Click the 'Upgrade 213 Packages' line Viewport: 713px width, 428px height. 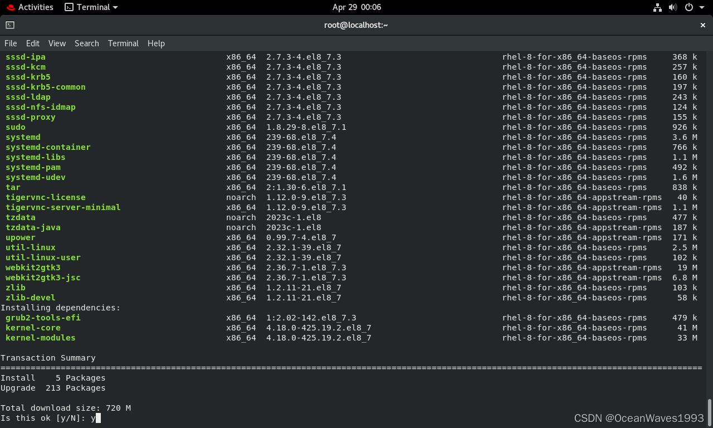click(53, 388)
